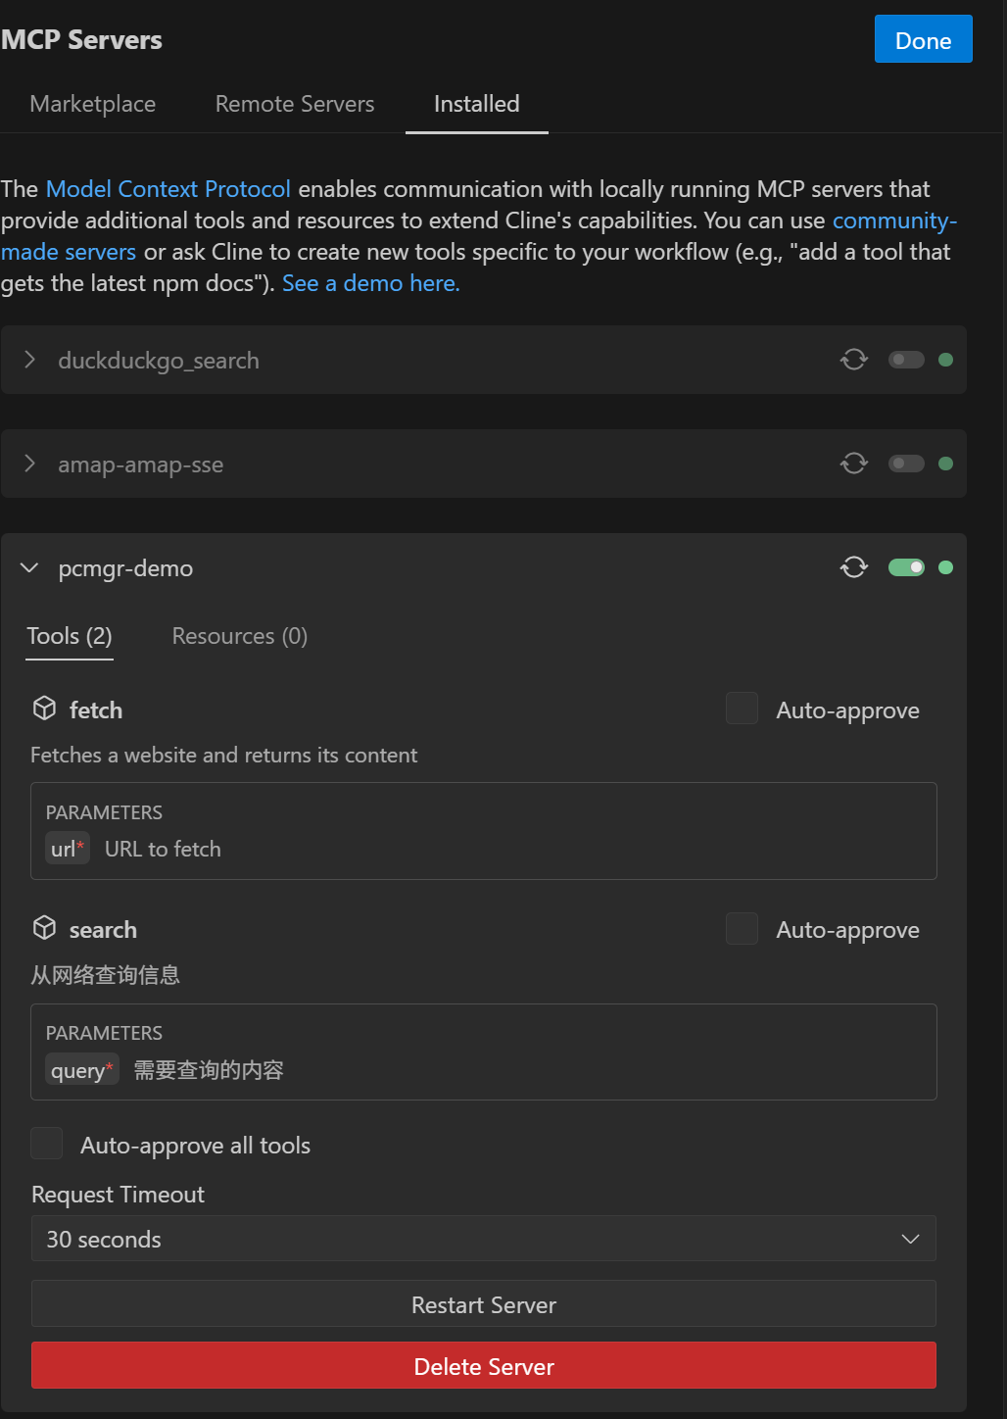This screenshot has height=1419, width=1007.
Task: Open the Request Timeout dropdown
Action: point(484,1239)
